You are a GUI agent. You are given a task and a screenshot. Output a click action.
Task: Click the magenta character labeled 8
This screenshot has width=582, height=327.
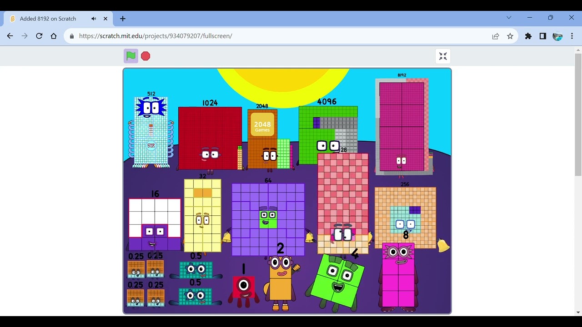click(398, 277)
